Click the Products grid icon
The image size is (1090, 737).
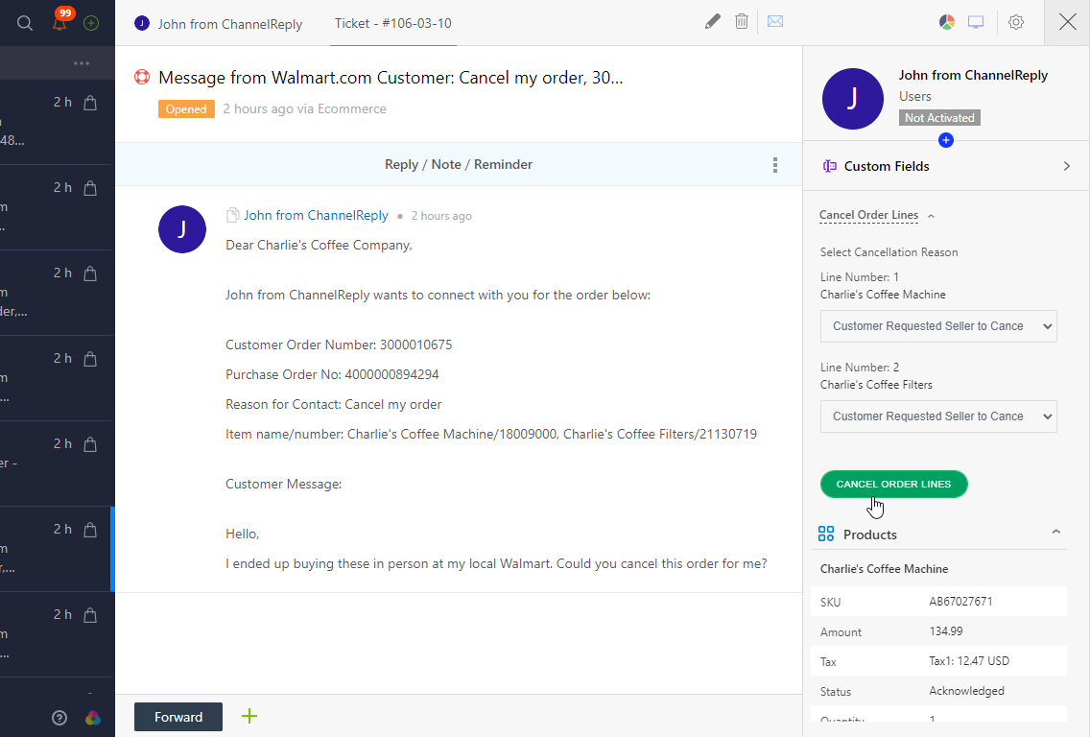coord(826,534)
